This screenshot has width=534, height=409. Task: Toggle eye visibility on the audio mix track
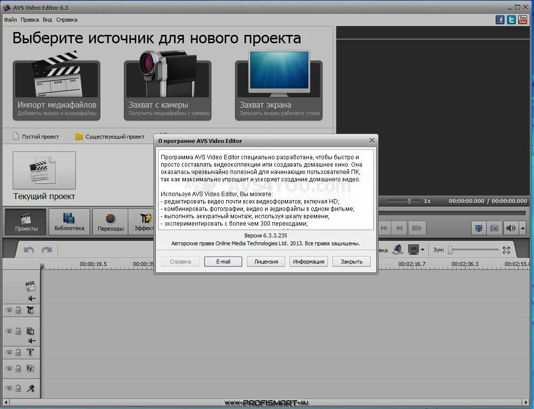9,369
